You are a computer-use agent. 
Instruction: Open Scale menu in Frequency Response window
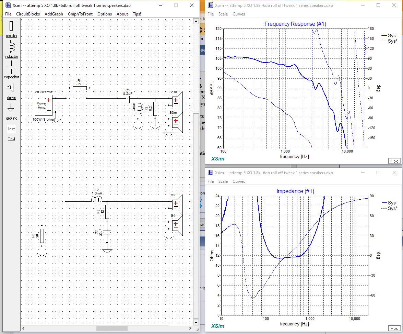tap(223, 14)
